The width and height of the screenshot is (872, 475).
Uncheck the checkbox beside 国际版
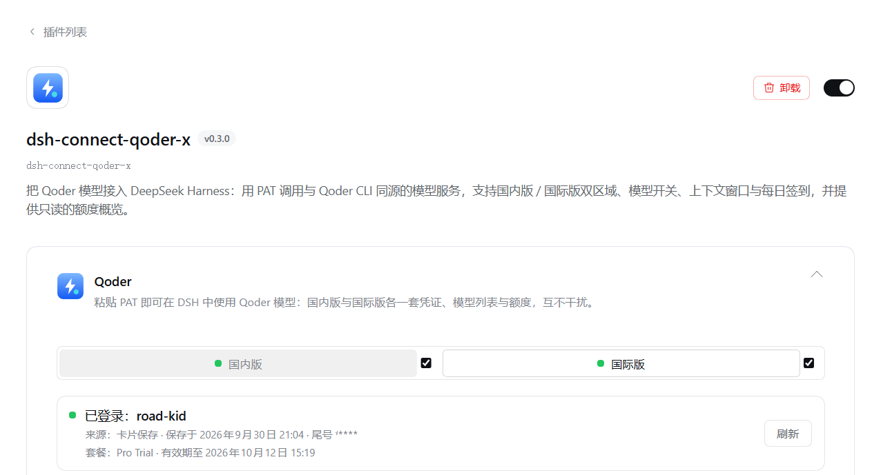tap(809, 363)
